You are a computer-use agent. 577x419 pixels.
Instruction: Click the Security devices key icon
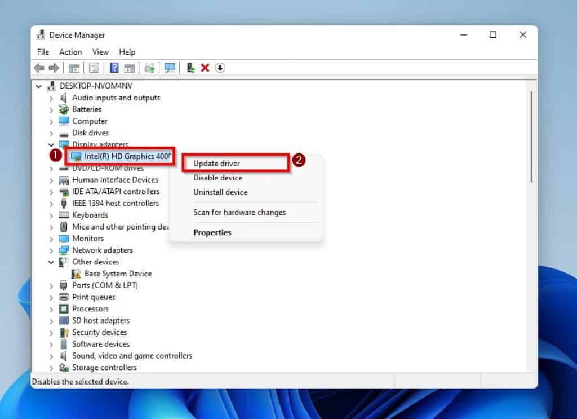click(x=64, y=333)
